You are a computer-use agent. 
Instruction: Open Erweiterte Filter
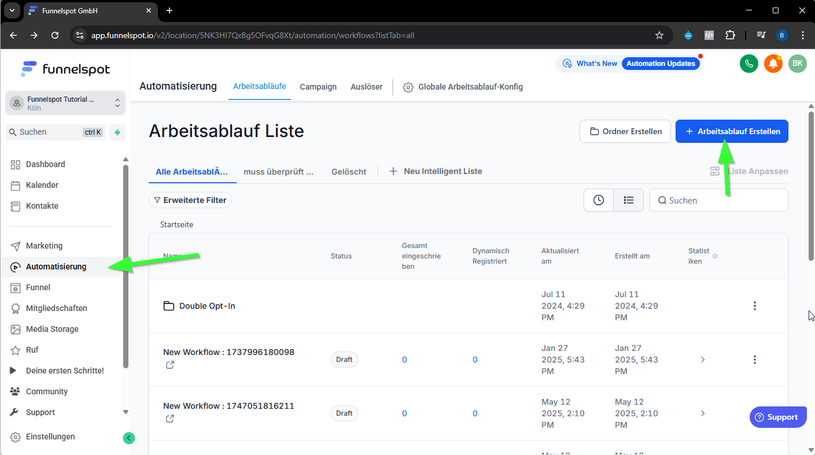click(x=190, y=200)
